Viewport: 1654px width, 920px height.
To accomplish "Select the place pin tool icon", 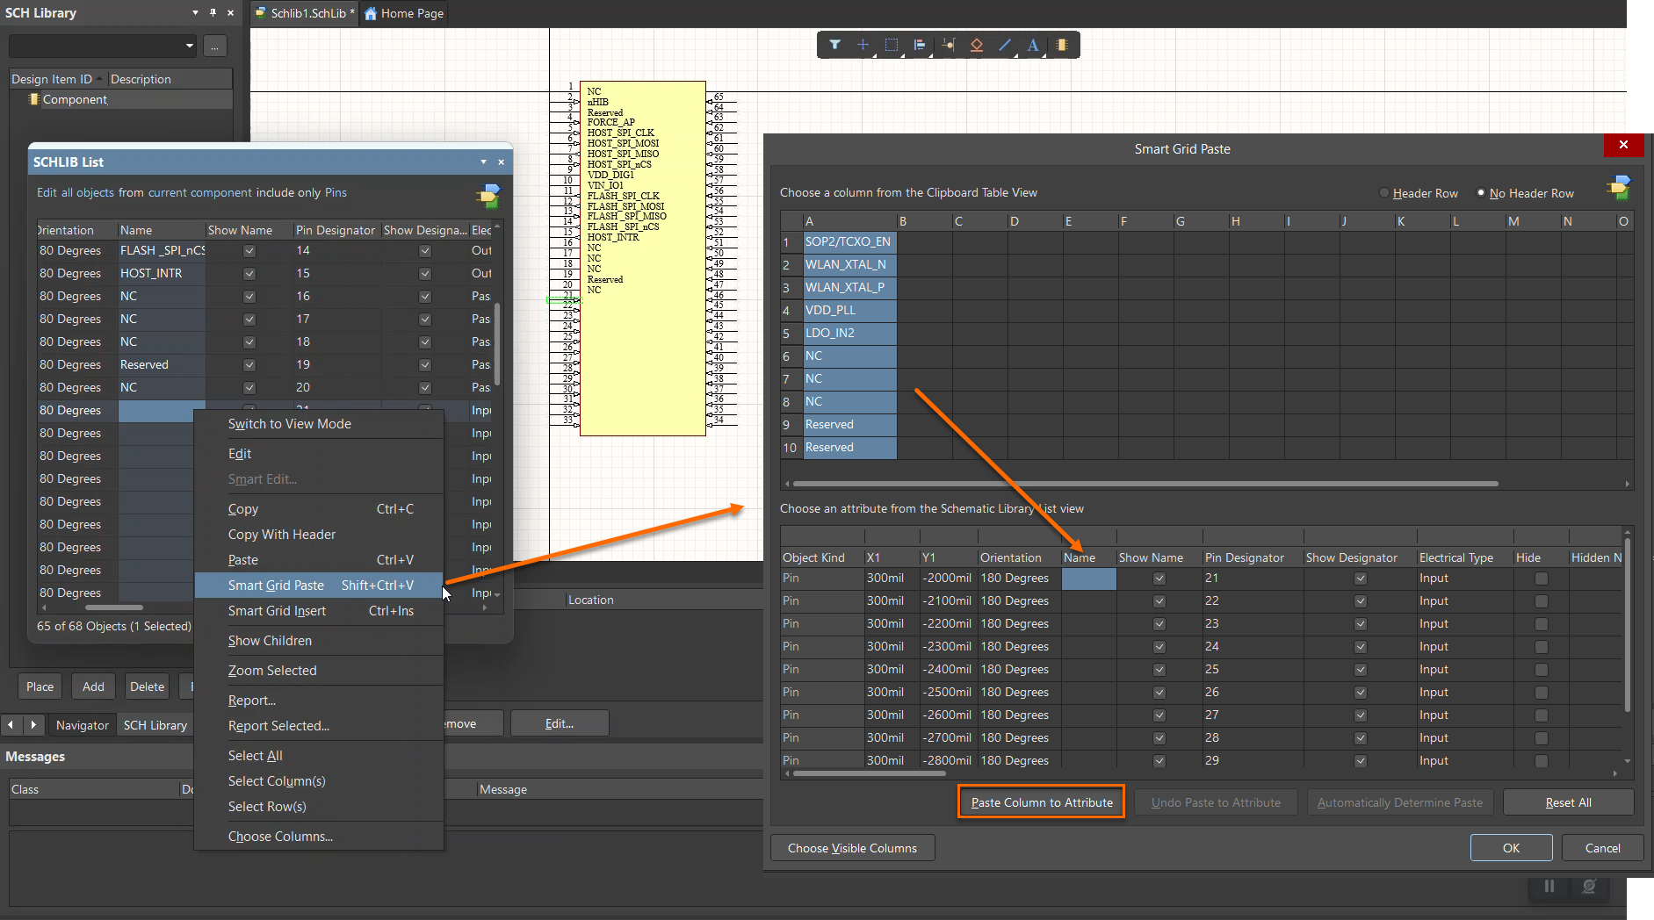I will click(x=948, y=45).
